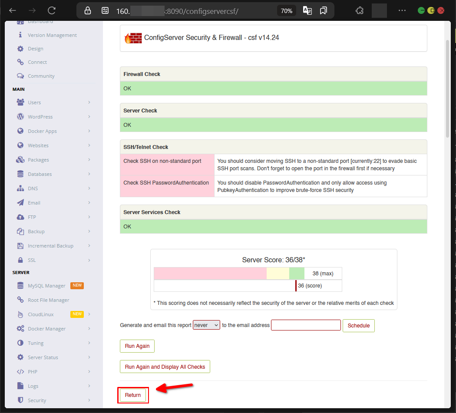Click the 36 (score) bar marker

click(296, 286)
